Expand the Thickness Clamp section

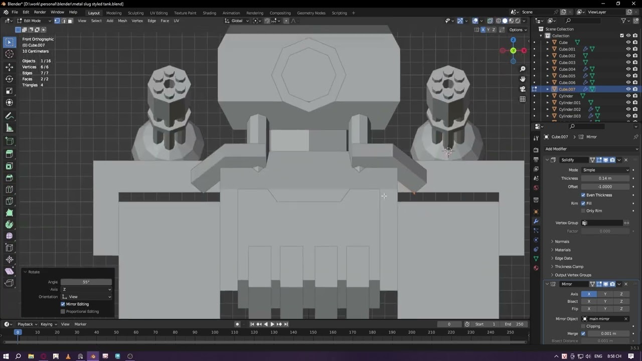point(569,267)
